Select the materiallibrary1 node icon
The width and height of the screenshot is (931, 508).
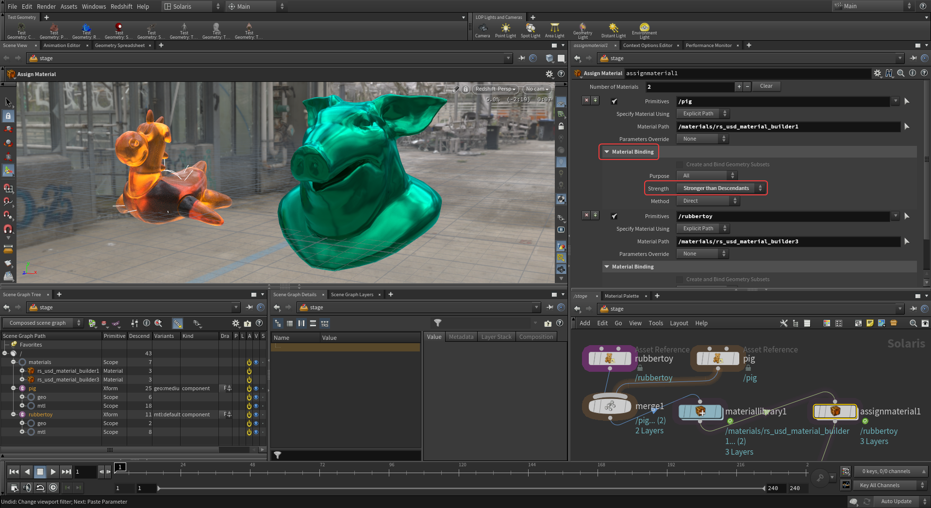pos(700,412)
